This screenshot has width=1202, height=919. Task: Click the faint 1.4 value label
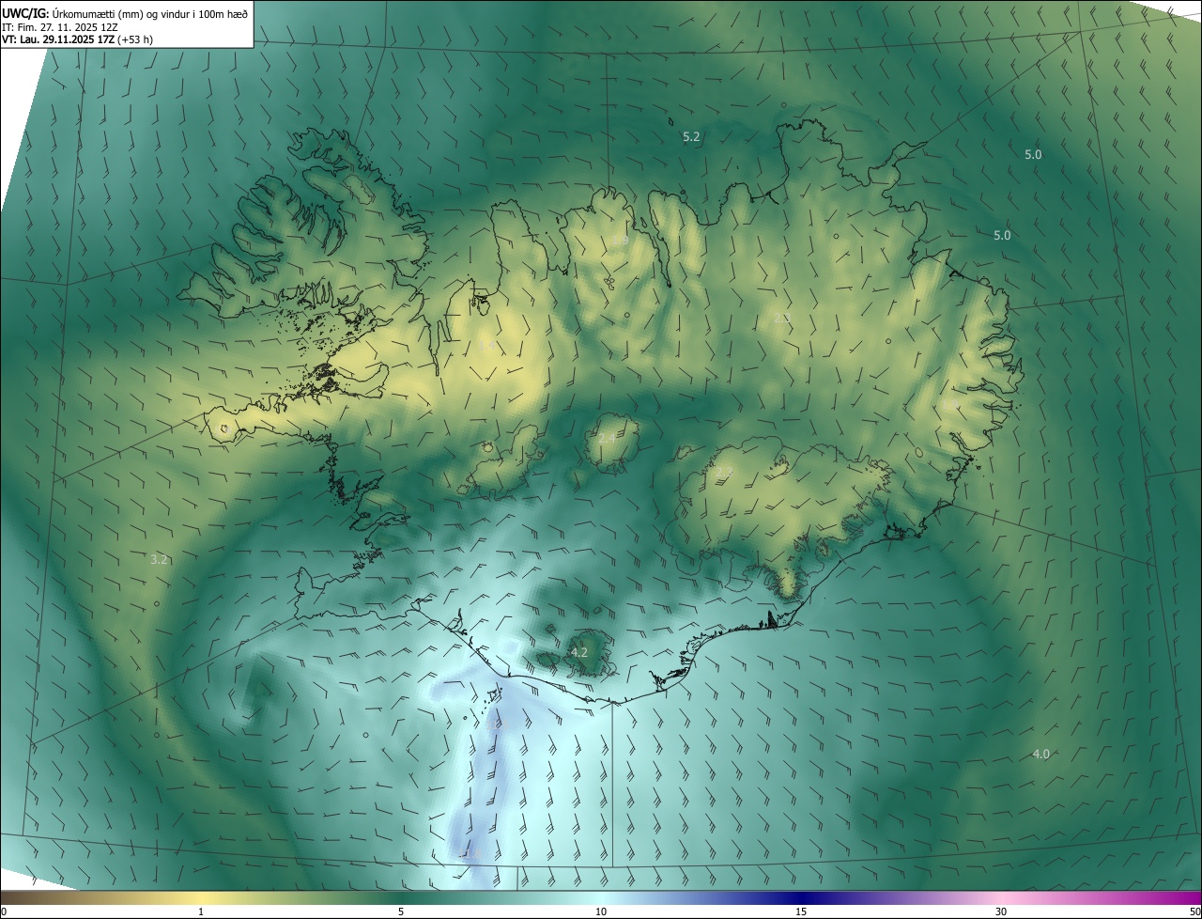[486, 345]
